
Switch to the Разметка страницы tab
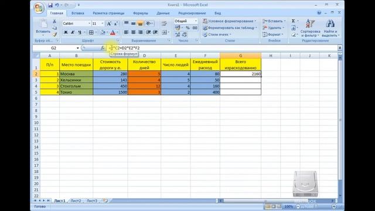coord(108,13)
